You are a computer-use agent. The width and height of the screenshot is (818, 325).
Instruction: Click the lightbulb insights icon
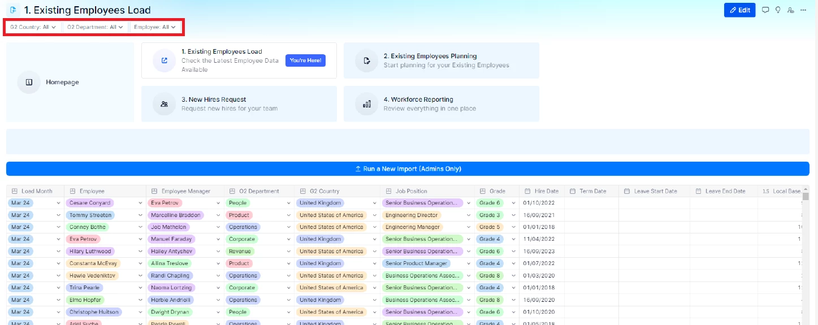pos(778,10)
